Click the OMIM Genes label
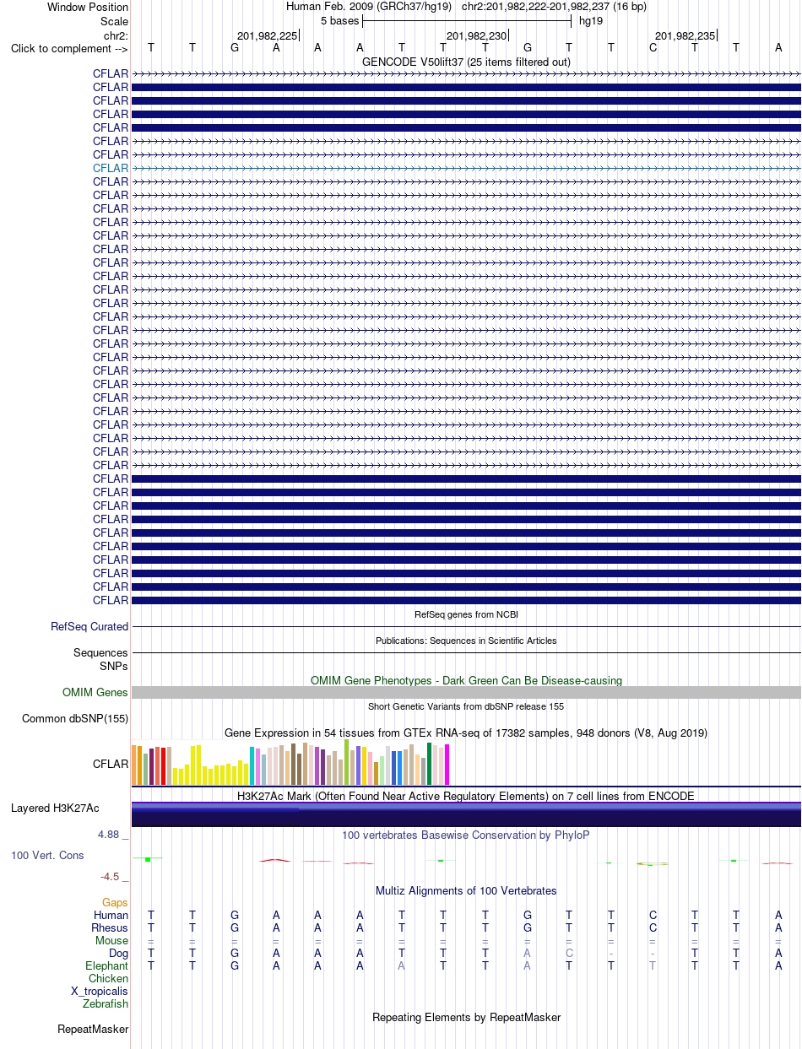The width and height of the screenshot is (802, 1049). (95, 693)
